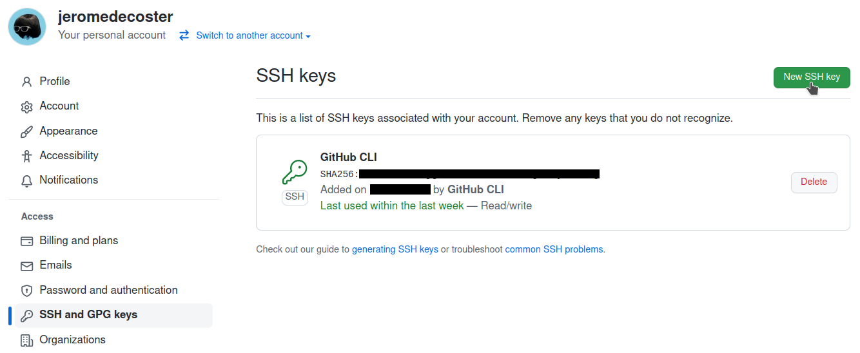Open the Profile settings page
860x353 pixels.
[55, 81]
